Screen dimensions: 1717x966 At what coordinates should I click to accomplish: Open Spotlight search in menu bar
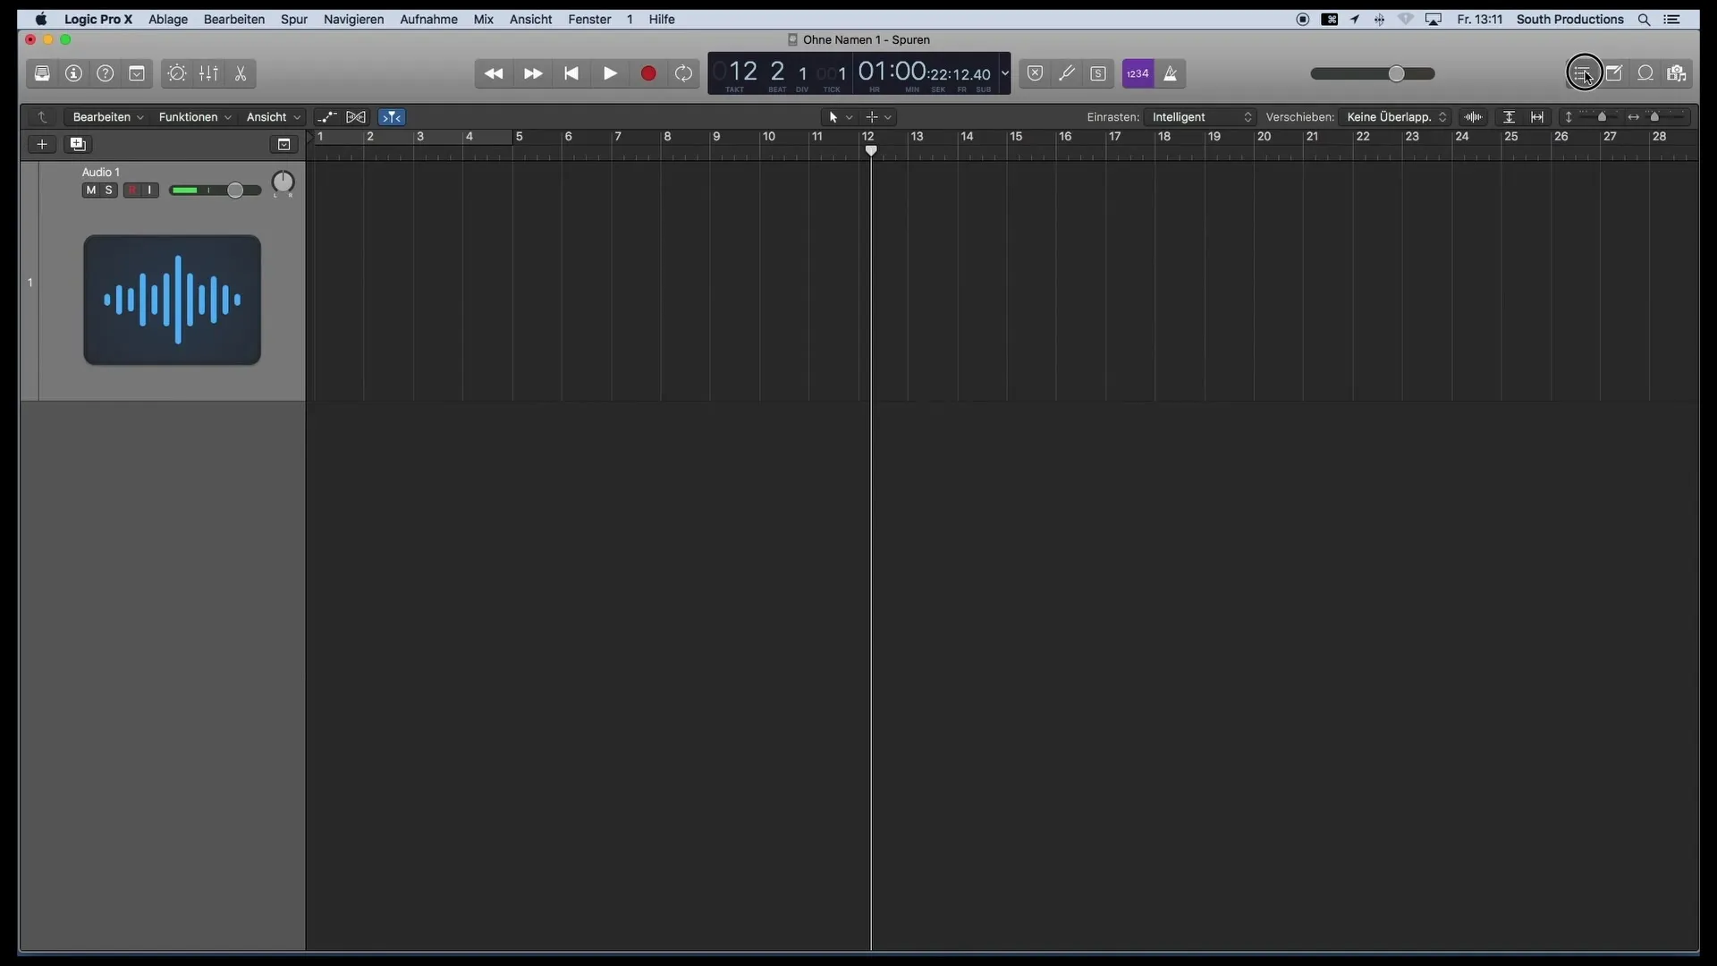point(1644,19)
